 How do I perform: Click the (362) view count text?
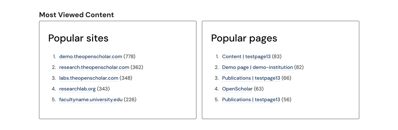pyautogui.click(x=137, y=67)
